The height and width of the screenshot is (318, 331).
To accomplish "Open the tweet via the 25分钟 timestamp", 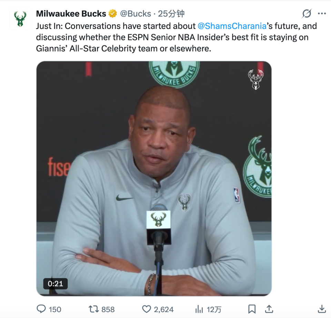I will 171,14.
